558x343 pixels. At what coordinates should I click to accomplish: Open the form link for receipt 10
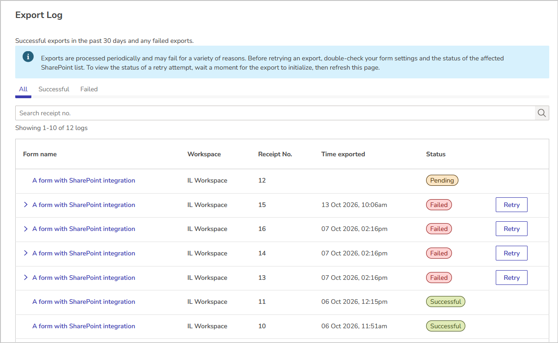(83, 326)
